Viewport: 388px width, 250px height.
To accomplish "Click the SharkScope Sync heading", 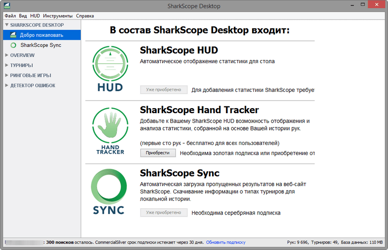I will coord(179,173).
